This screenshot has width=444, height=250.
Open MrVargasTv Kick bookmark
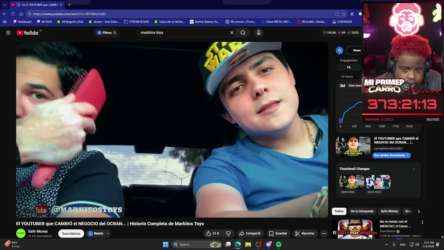pyautogui.click(x=70, y=22)
